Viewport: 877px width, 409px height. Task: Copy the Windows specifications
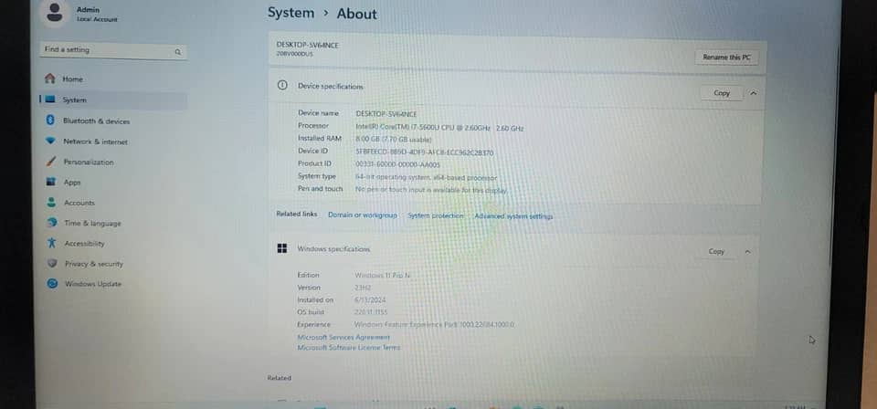point(716,251)
